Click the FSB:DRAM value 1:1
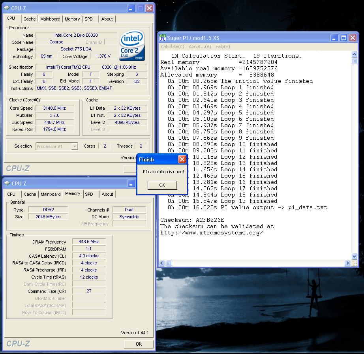Screen dimensions: 364x354 (89, 249)
